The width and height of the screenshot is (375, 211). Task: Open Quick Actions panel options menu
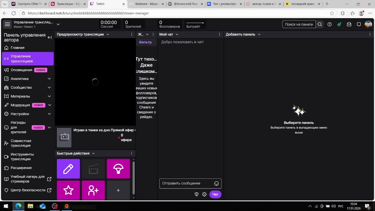tap(132, 153)
